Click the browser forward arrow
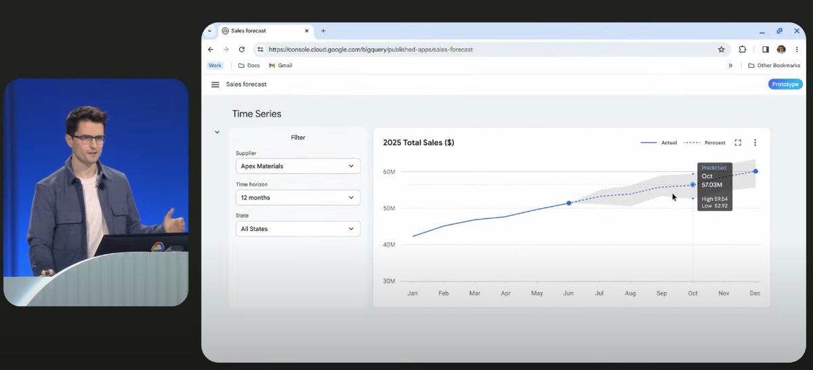 [226, 49]
